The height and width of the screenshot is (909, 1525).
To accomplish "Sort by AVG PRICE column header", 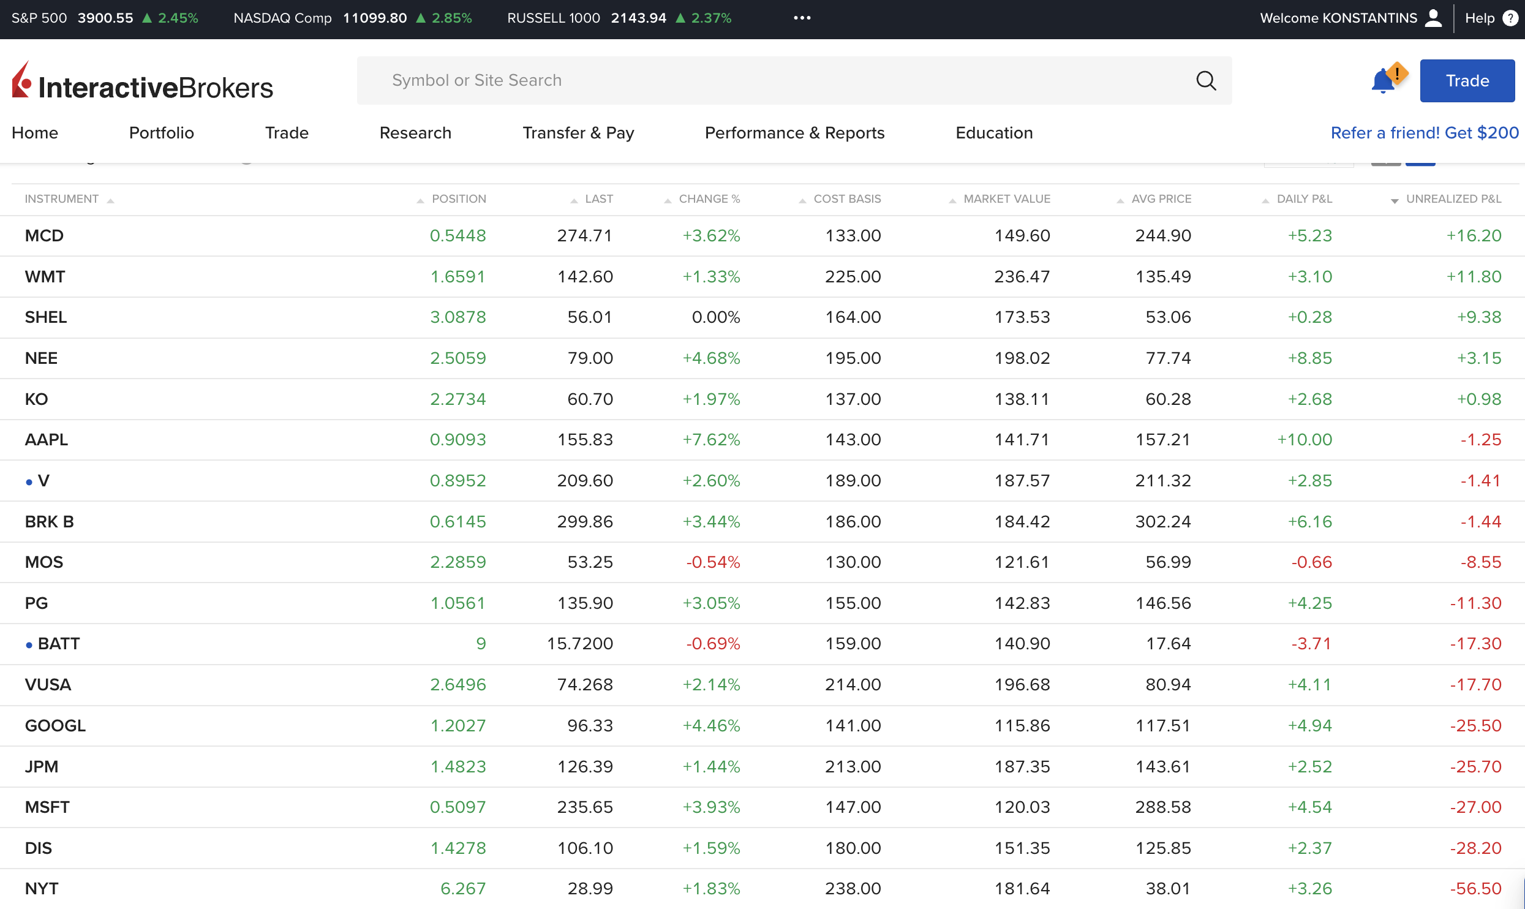I will [1161, 199].
